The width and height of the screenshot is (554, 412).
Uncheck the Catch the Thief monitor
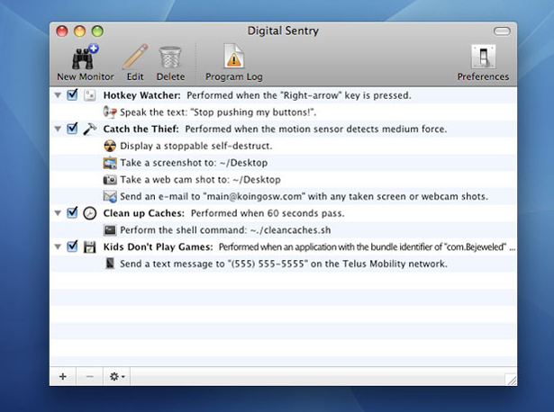click(72, 129)
